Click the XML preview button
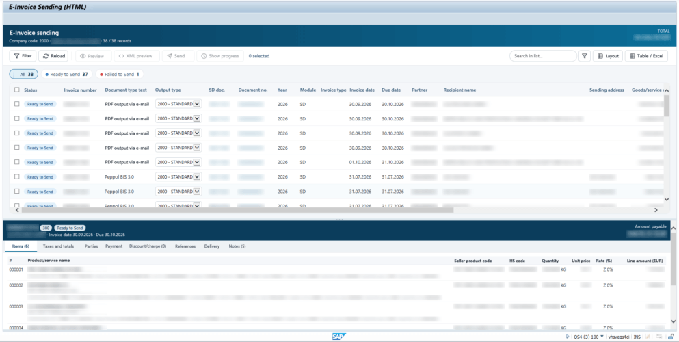 coord(135,56)
